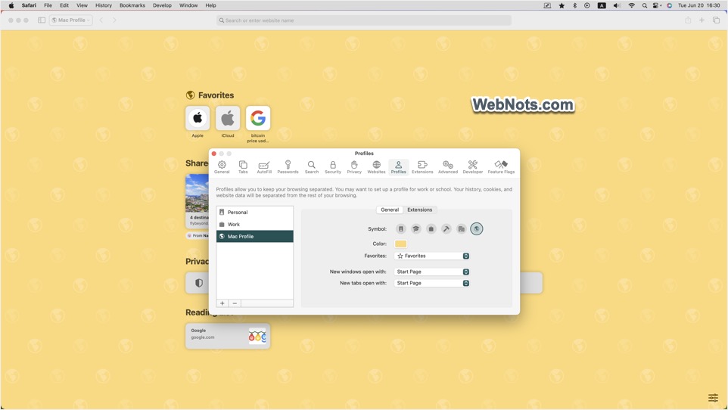The image size is (728, 410).
Task: Open the Developer settings pane
Action: (x=472, y=167)
